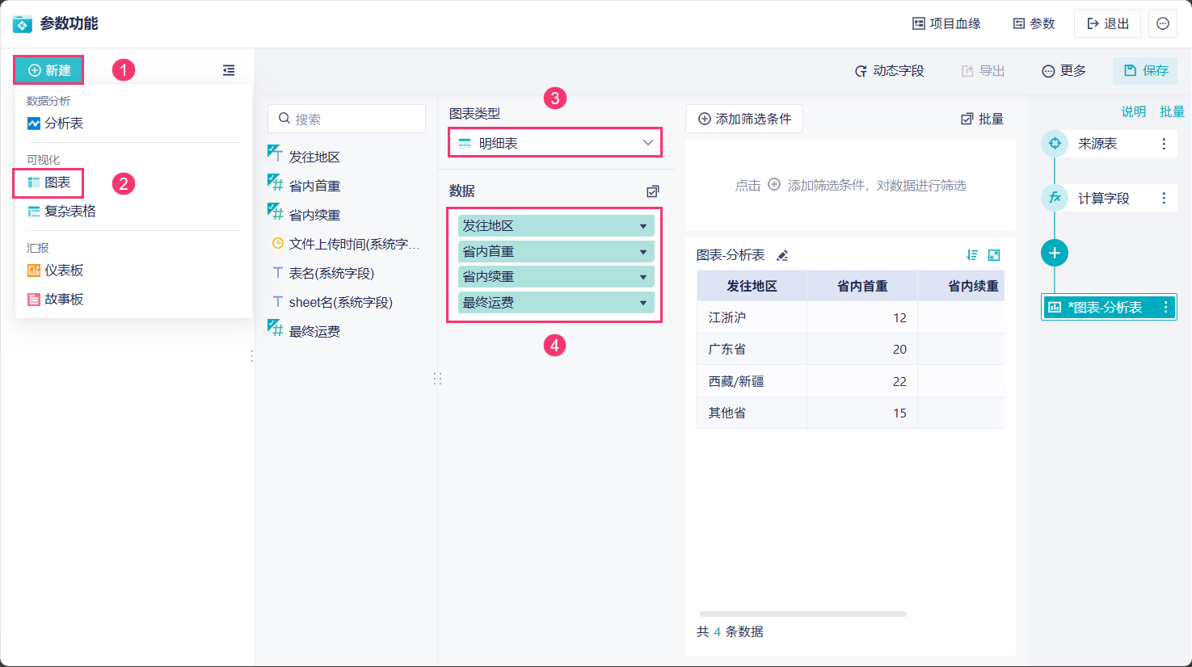The image size is (1192, 667).
Task: Click the 说明 link
Action: click(1133, 111)
